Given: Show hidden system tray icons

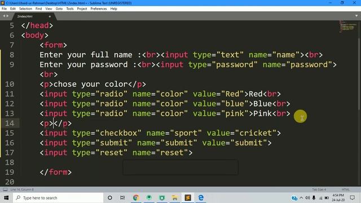Looking at the screenshot, I should [x=301, y=198].
